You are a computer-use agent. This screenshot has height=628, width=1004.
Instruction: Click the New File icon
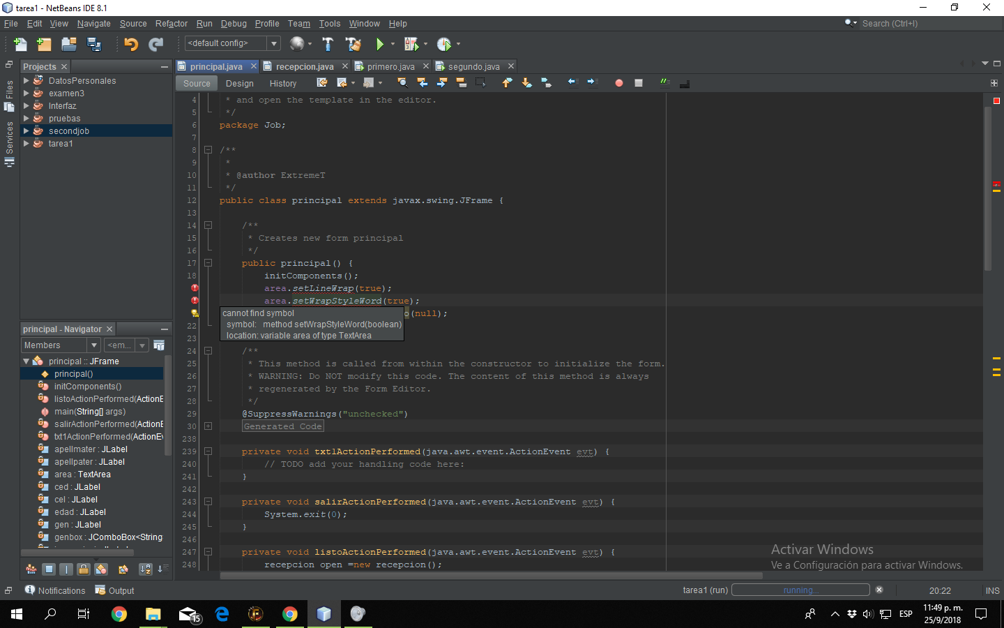(20, 44)
